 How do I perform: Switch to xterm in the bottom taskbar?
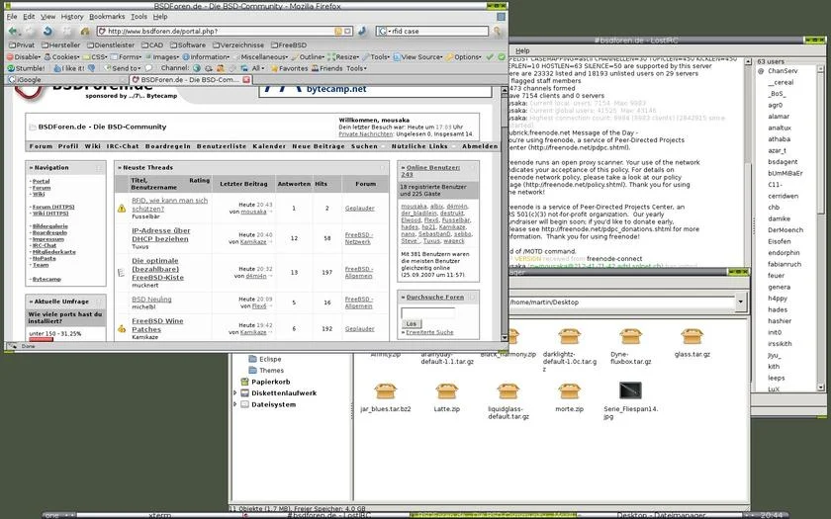coord(159,515)
